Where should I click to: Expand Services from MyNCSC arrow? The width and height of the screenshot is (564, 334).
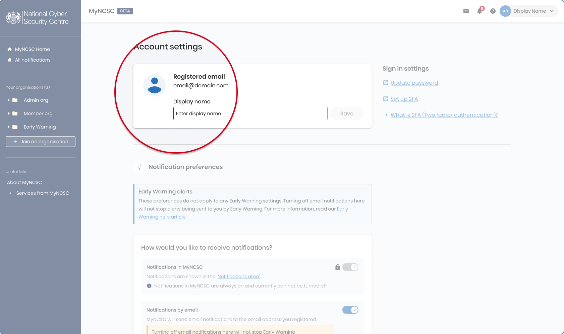point(10,193)
